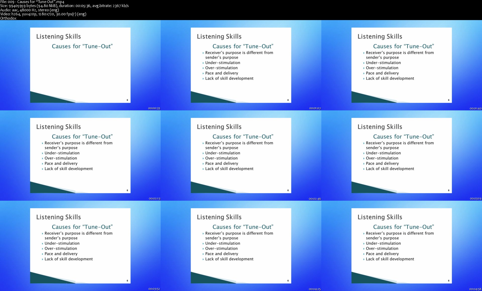The height and width of the screenshot is (291, 482).
Task: Click the thumbnail timestamped 00:04:25
Action: [241, 246]
